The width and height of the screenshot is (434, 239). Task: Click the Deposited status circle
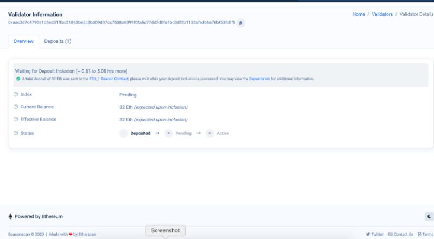point(124,133)
